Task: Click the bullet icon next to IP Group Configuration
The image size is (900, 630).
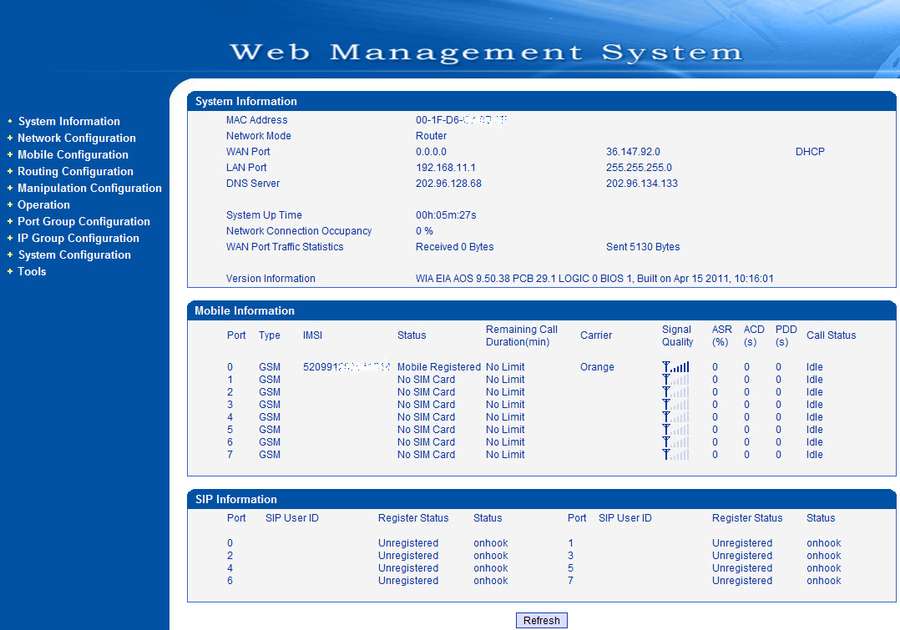Action: (9, 238)
